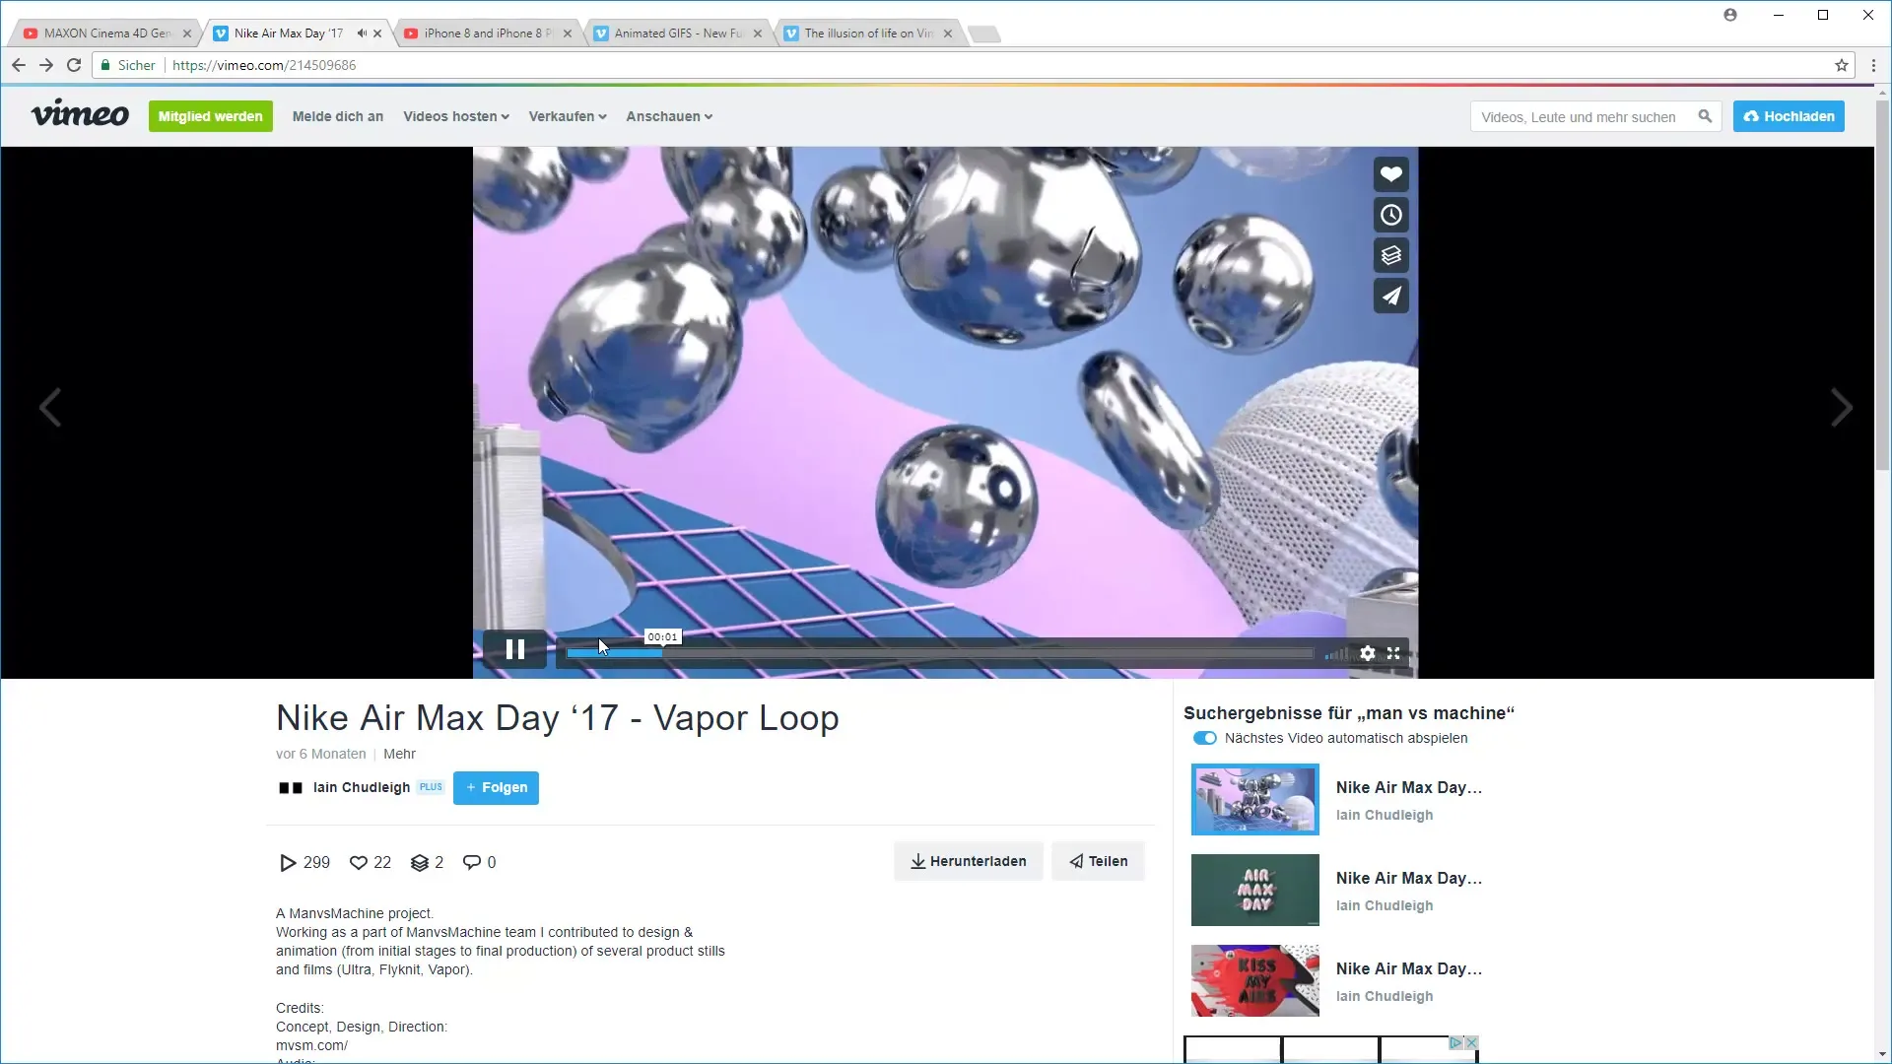Close the Nike Air Max Day tab
This screenshot has height=1064, width=1892.
[x=377, y=33]
